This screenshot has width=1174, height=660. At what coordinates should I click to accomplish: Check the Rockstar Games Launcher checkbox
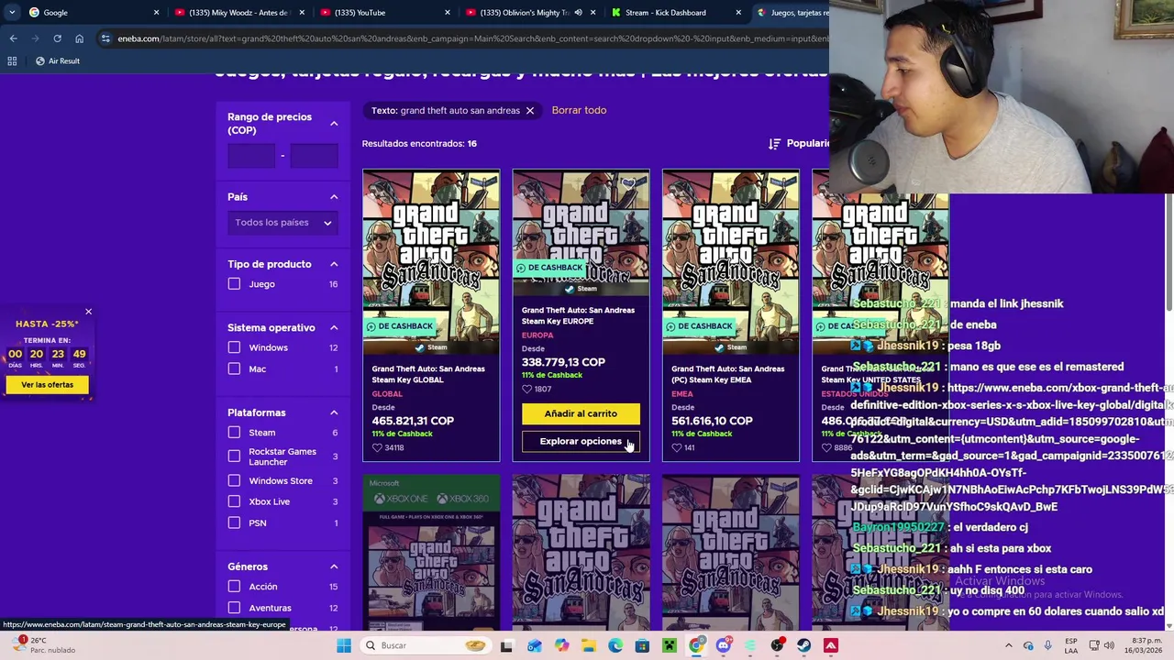coord(234,456)
